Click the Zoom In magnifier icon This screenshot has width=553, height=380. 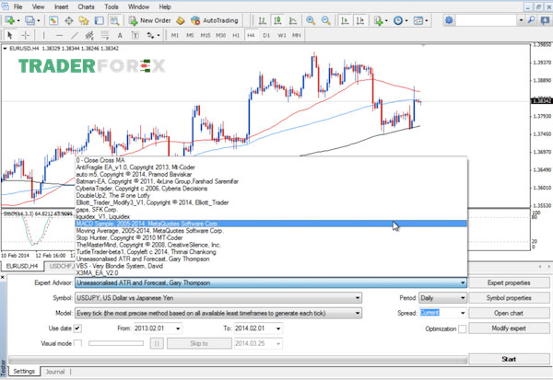click(311, 21)
